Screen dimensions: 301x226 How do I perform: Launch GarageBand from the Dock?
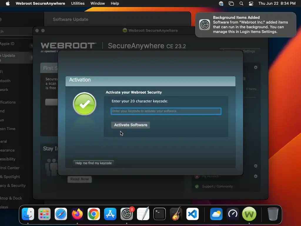pos(176,214)
